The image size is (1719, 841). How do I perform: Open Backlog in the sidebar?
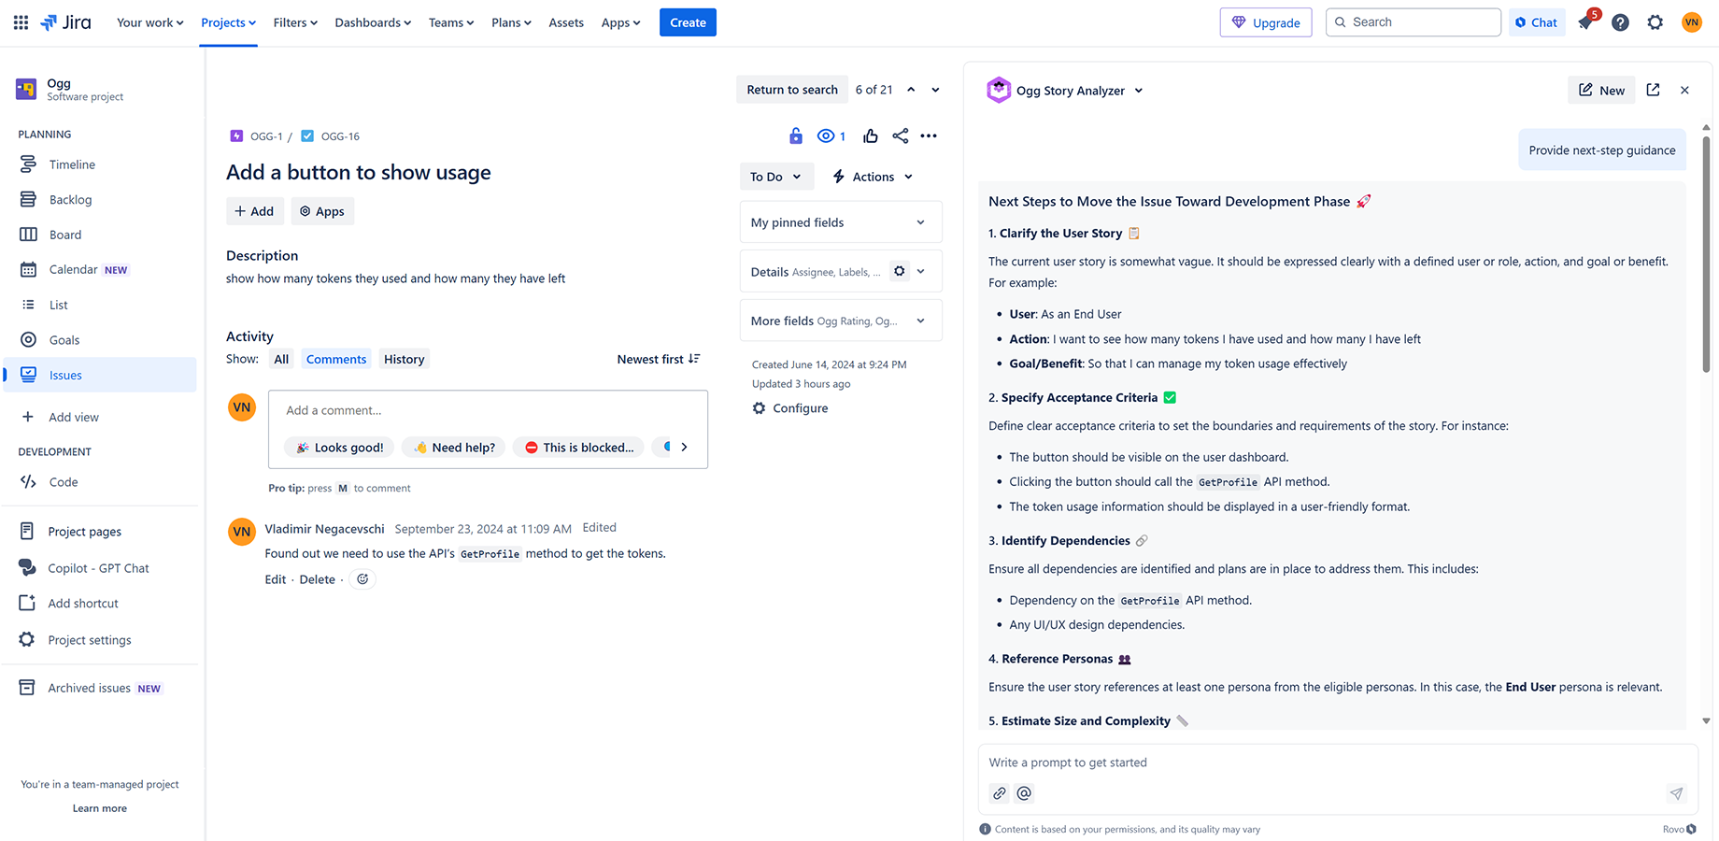pos(70,200)
